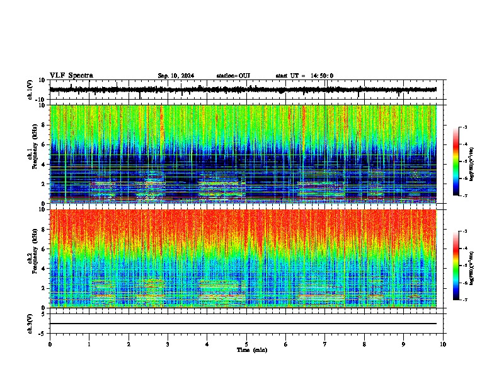The height and width of the screenshot is (386, 499).
Task: Click the '2' kHz tick on ch.1 frequency axis
Action: tap(43, 184)
